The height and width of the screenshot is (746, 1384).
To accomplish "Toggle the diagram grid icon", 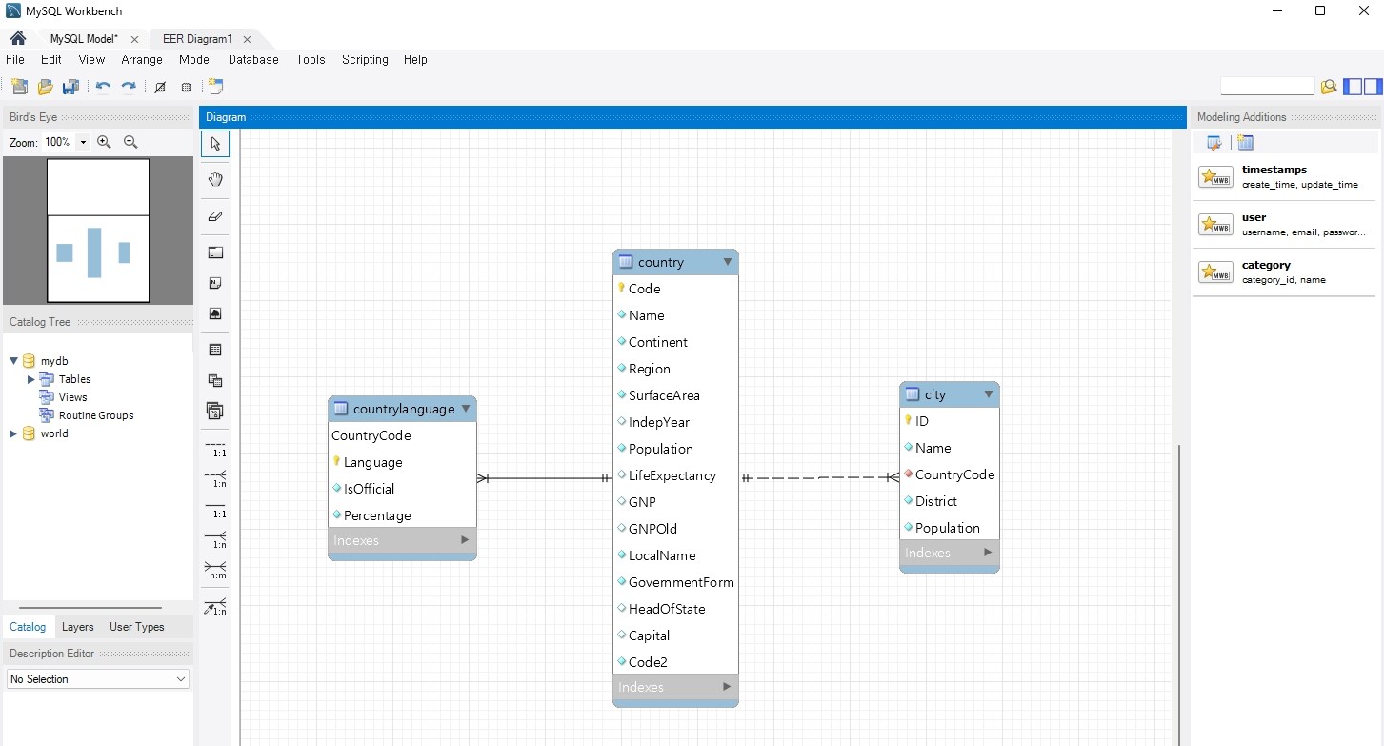I will click(160, 87).
